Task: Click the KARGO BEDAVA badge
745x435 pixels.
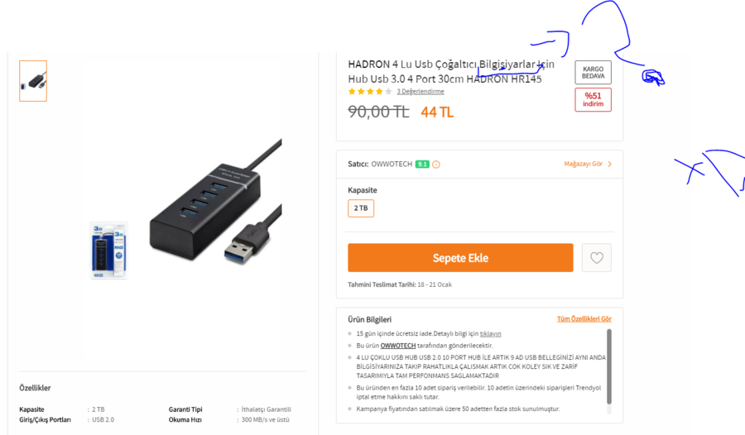Action: click(x=593, y=73)
